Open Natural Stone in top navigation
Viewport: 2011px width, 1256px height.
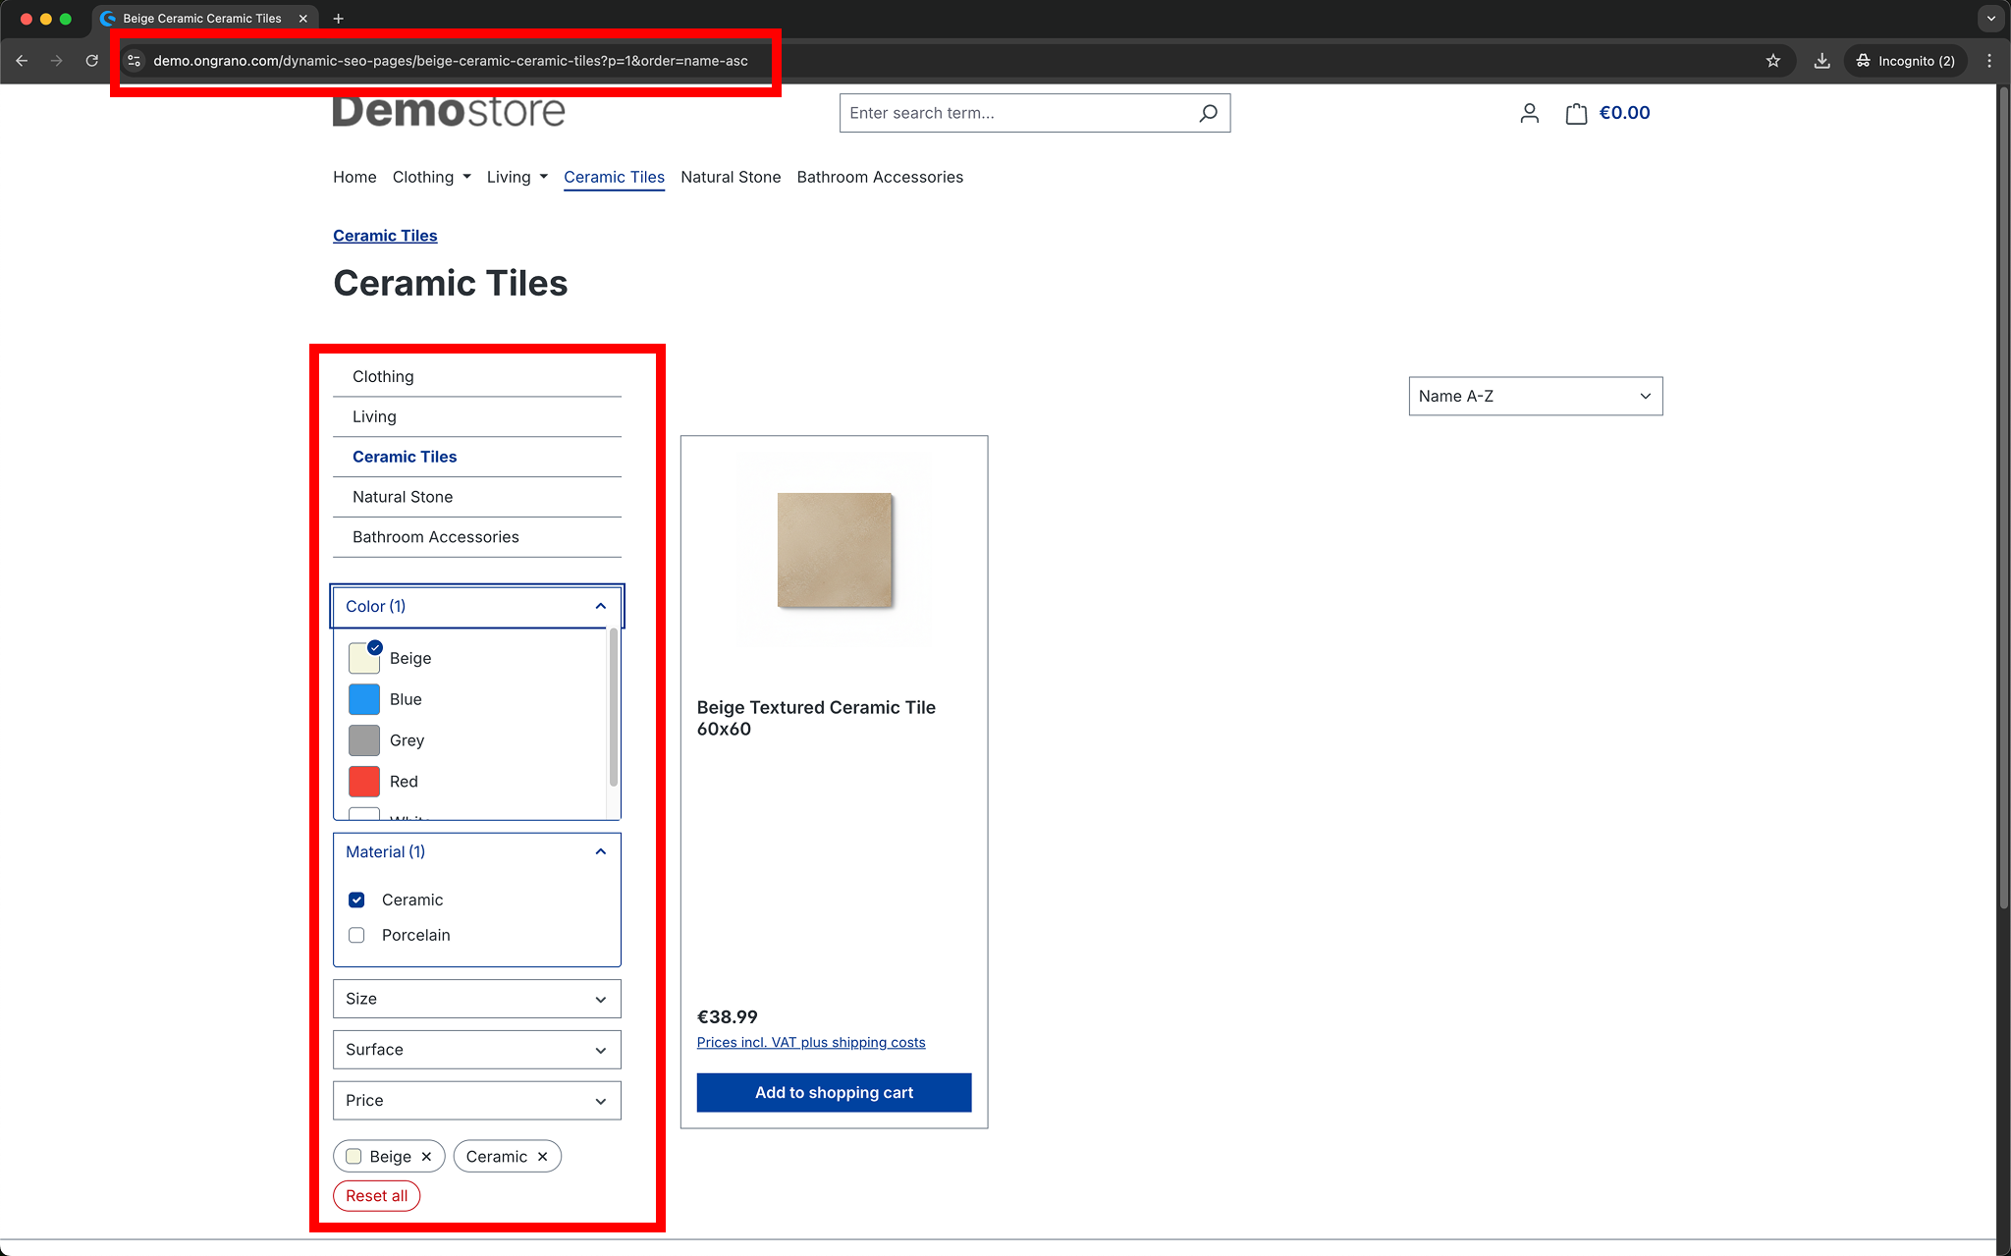pos(731,177)
